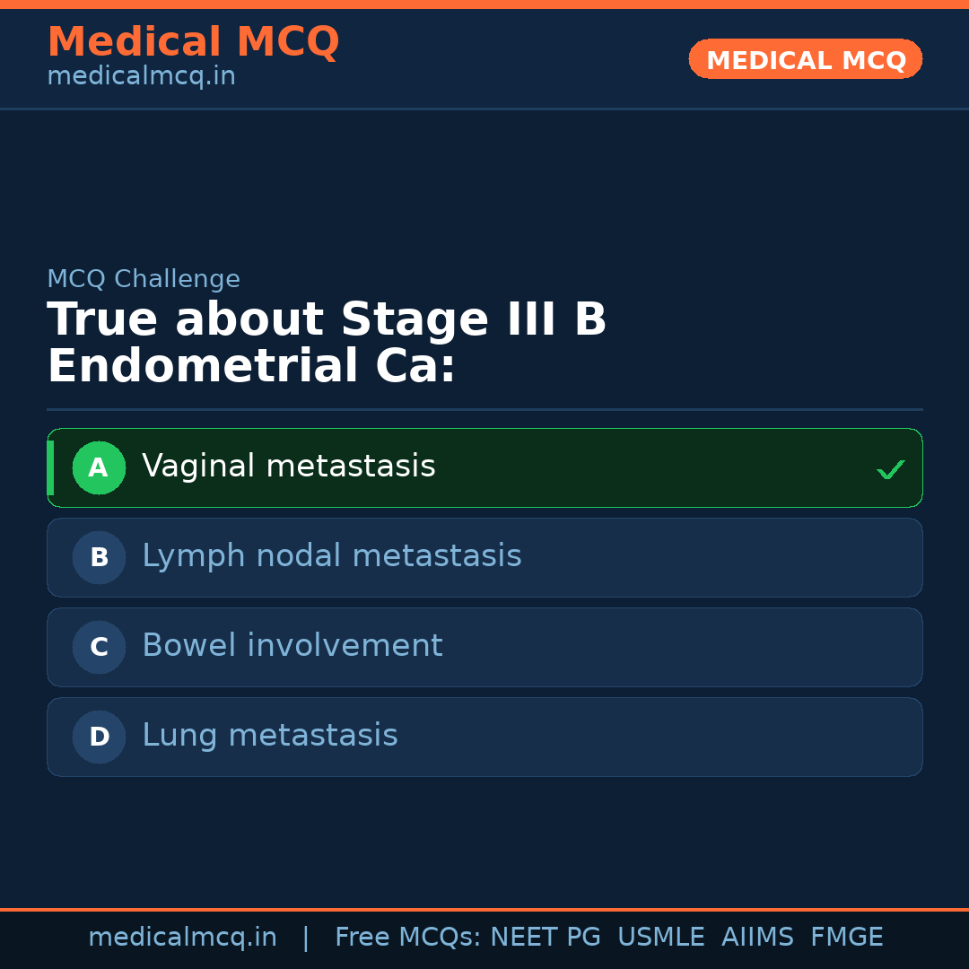Open the NEET PG section in footer
969x969 pixels.
coord(545,937)
